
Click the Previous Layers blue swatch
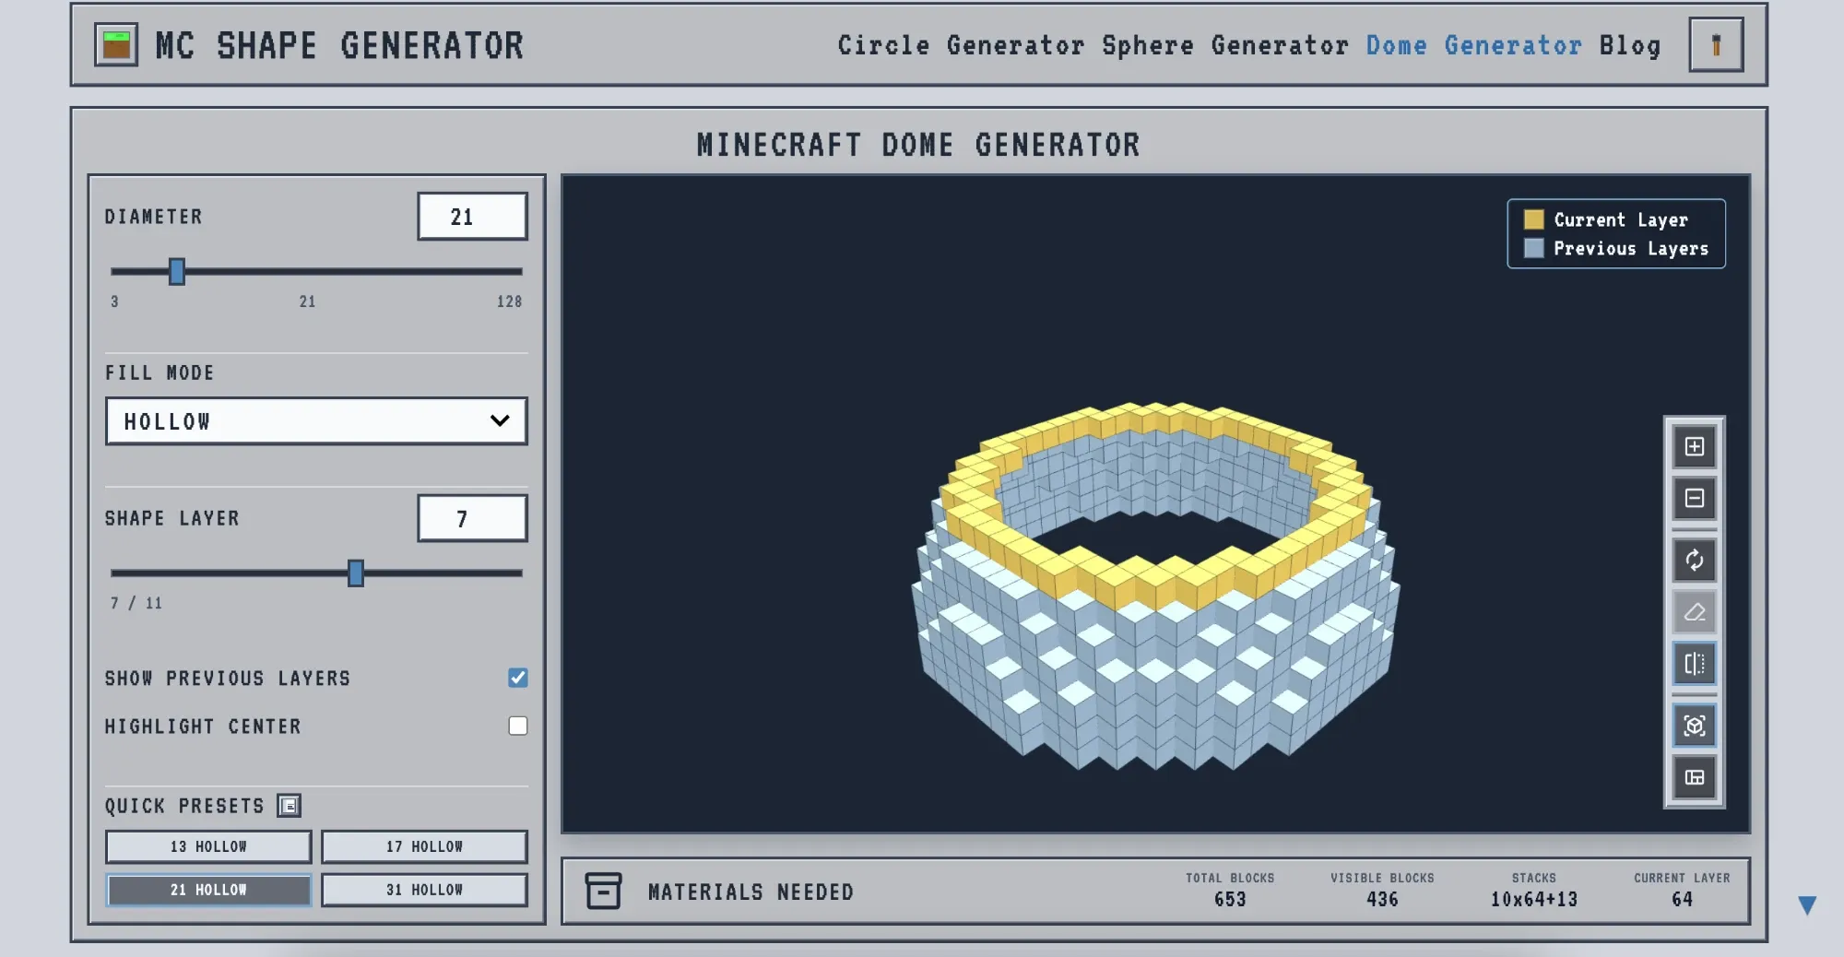click(1533, 248)
